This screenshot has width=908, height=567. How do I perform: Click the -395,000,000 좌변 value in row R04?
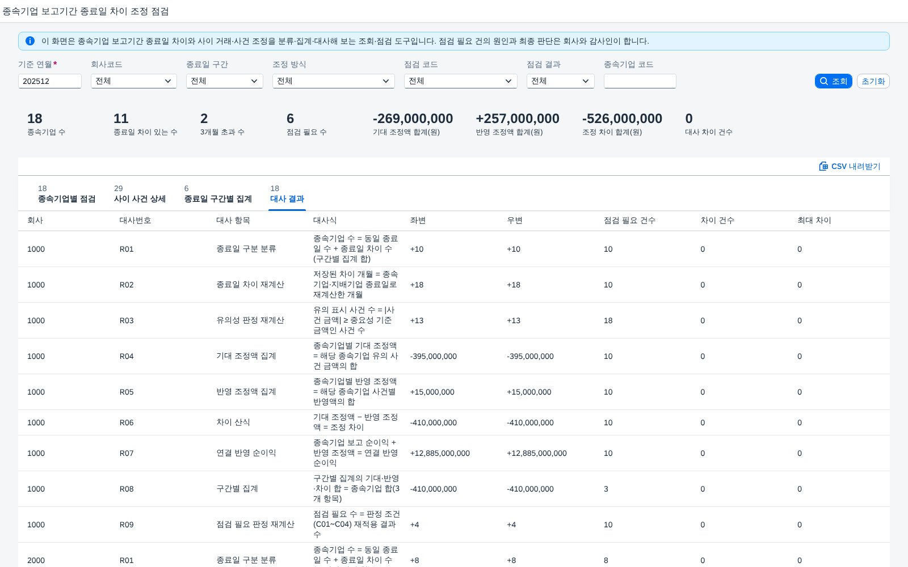(x=434, y=356)
